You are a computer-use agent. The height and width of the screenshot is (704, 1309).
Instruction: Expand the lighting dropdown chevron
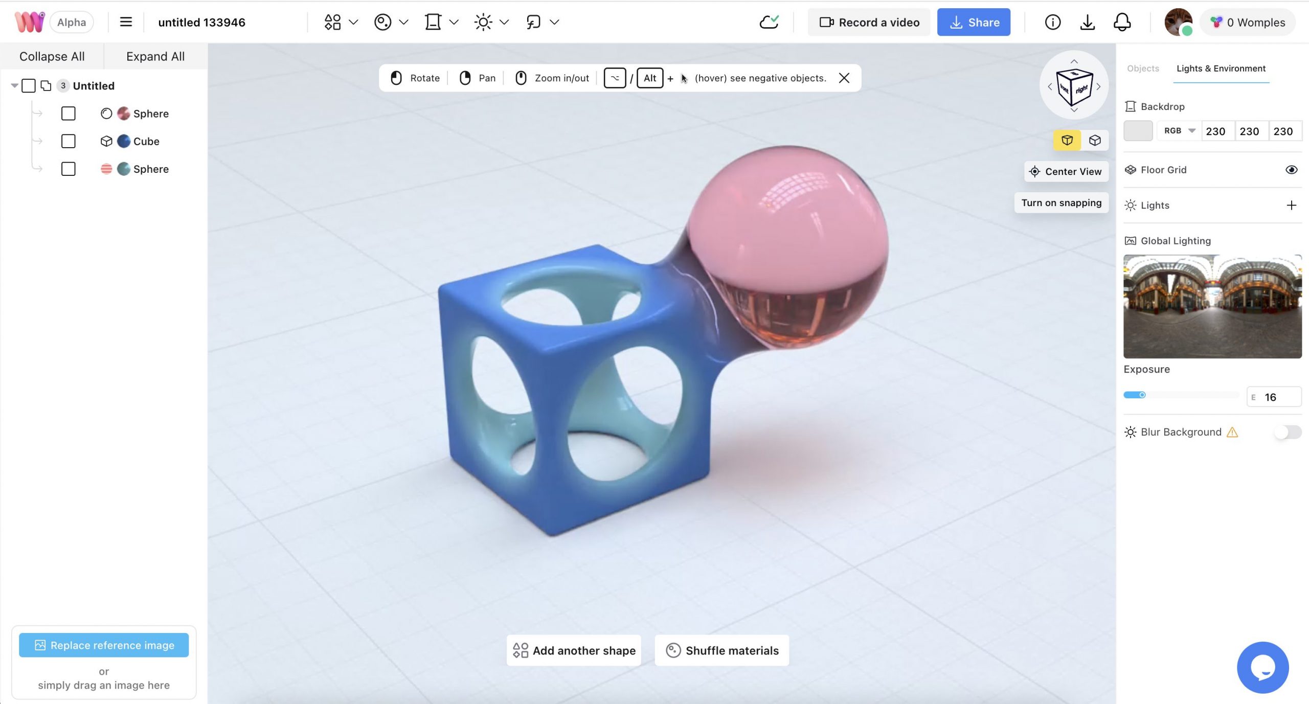[x=504, y=22]
